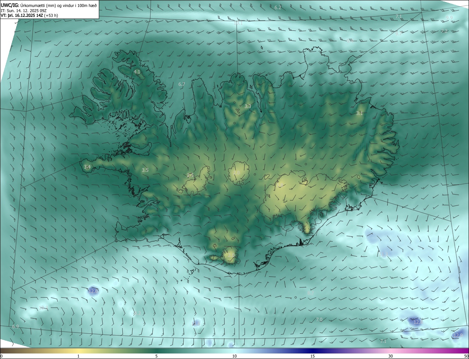This screenshot has height=359, width=469.
Task: Click the dark navy band of the color scale
Action: [313, 351]
